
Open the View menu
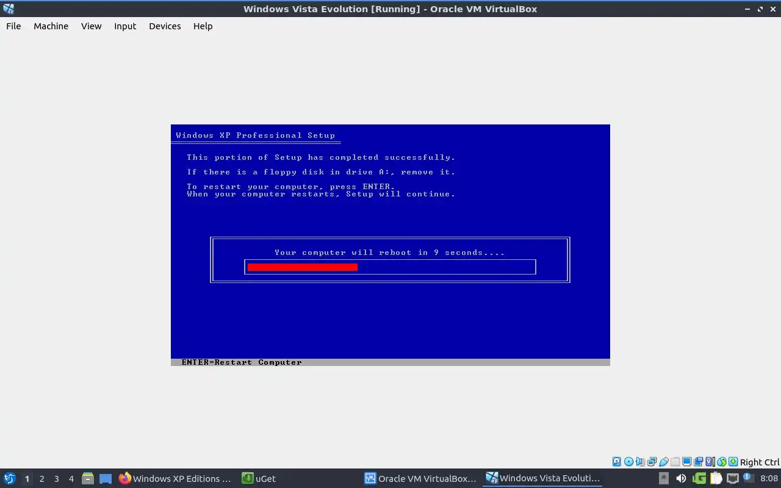(x=92, y=26)
